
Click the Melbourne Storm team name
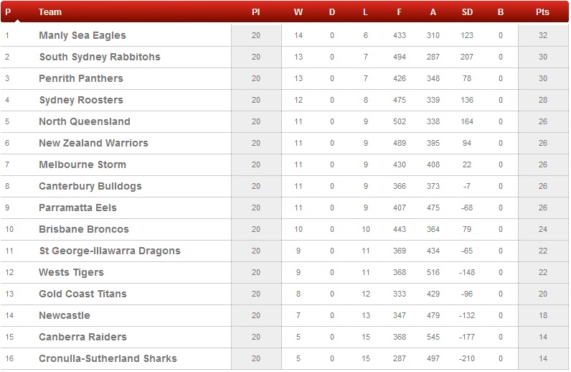[x=82, y=164]
